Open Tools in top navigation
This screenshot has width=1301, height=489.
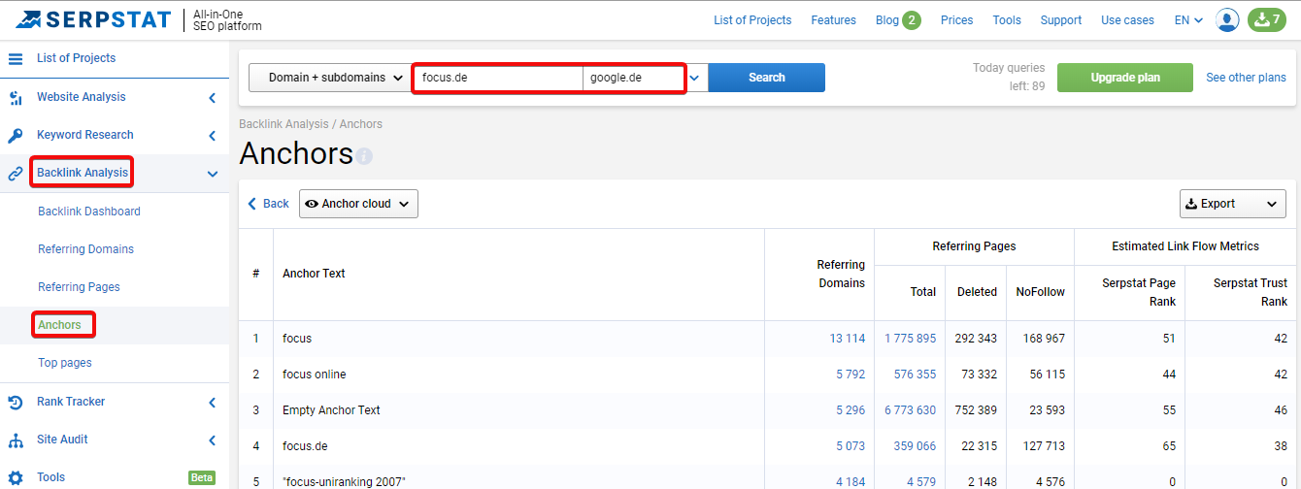coord(1007,19)
